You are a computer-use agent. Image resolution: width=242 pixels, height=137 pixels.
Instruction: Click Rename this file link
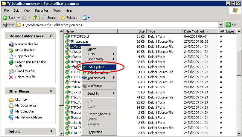coord(27,44)
